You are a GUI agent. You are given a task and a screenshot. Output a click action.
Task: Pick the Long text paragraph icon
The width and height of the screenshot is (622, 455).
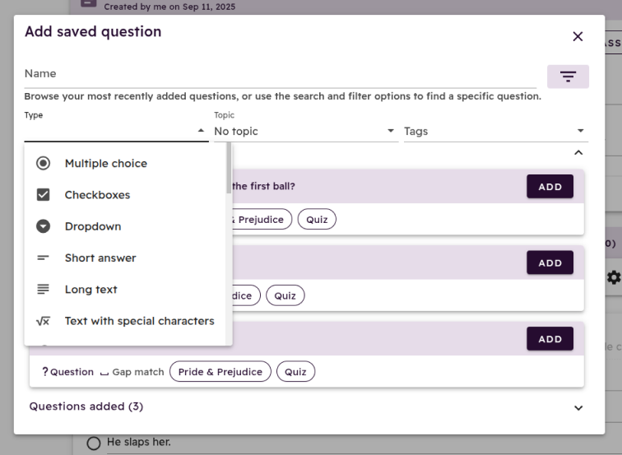pyautogui.click(x=44, y=289)
